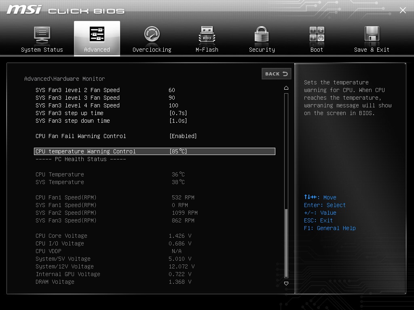Open the System Status screen
The width and height of the screenshot is (414, 310).
42,38
